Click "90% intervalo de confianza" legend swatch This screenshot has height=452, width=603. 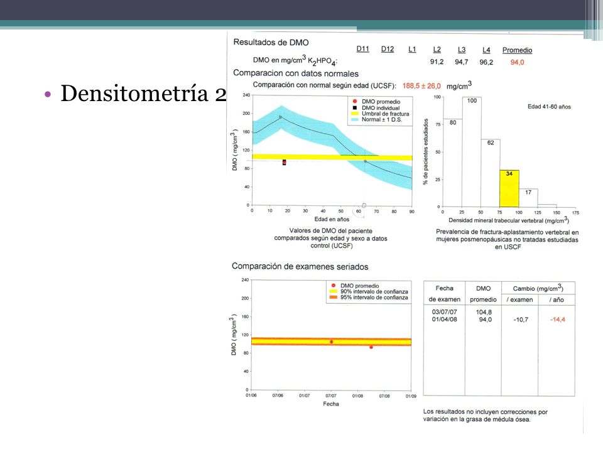coord(333,292)
